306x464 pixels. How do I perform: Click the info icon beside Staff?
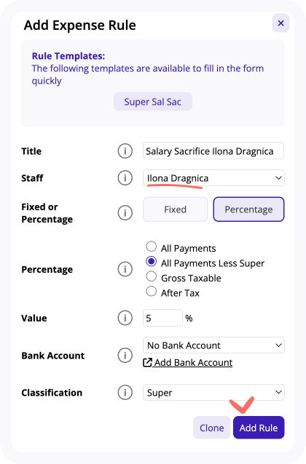125,178
